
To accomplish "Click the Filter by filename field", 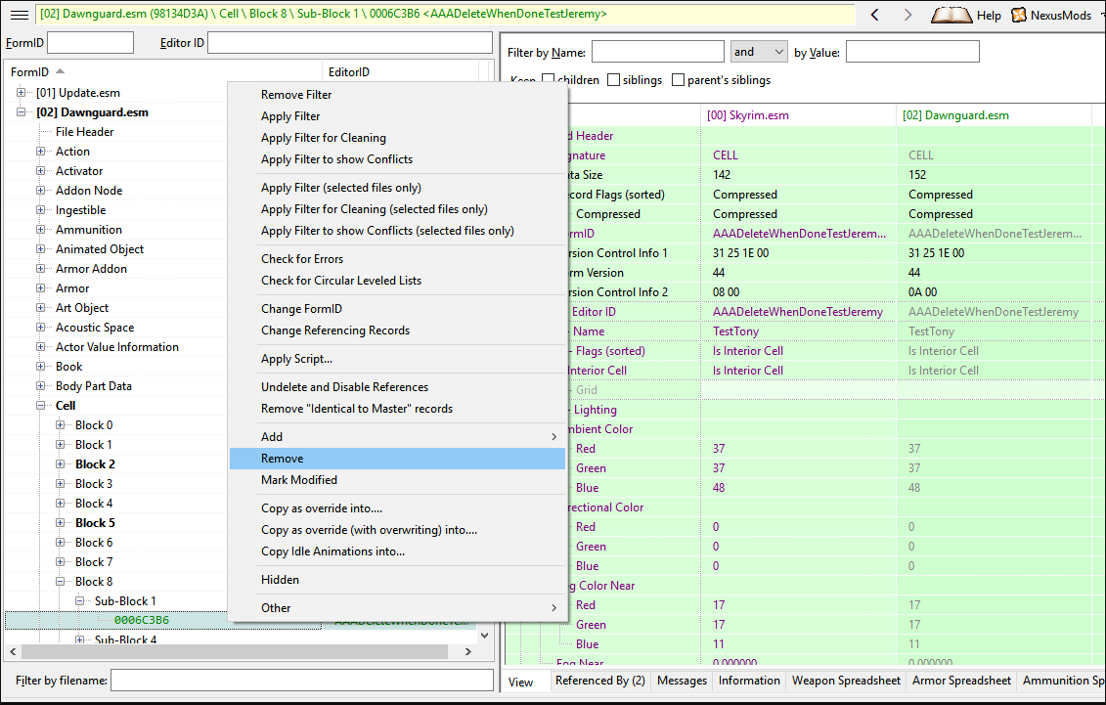I will click(302, 681).
